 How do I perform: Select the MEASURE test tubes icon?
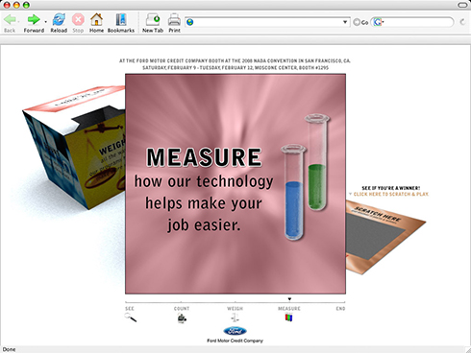coord(288,318)
